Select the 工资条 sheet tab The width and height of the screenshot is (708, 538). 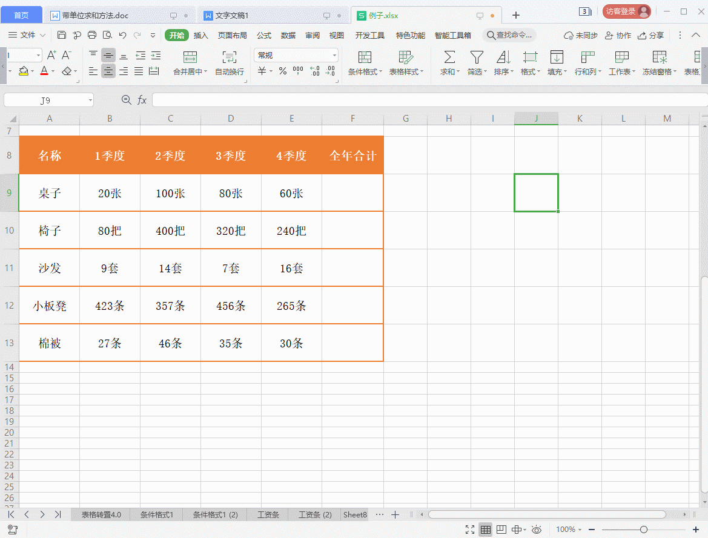[x=268, y=514]
